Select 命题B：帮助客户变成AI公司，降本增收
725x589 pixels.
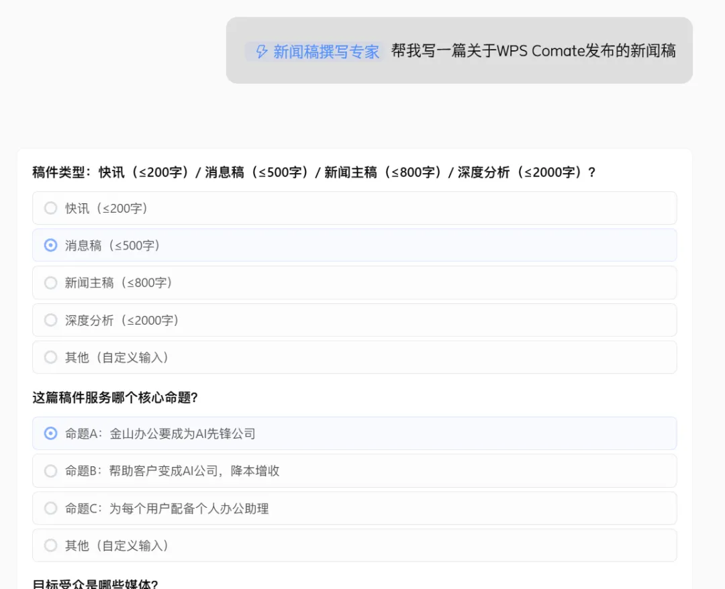coord(354,471)
